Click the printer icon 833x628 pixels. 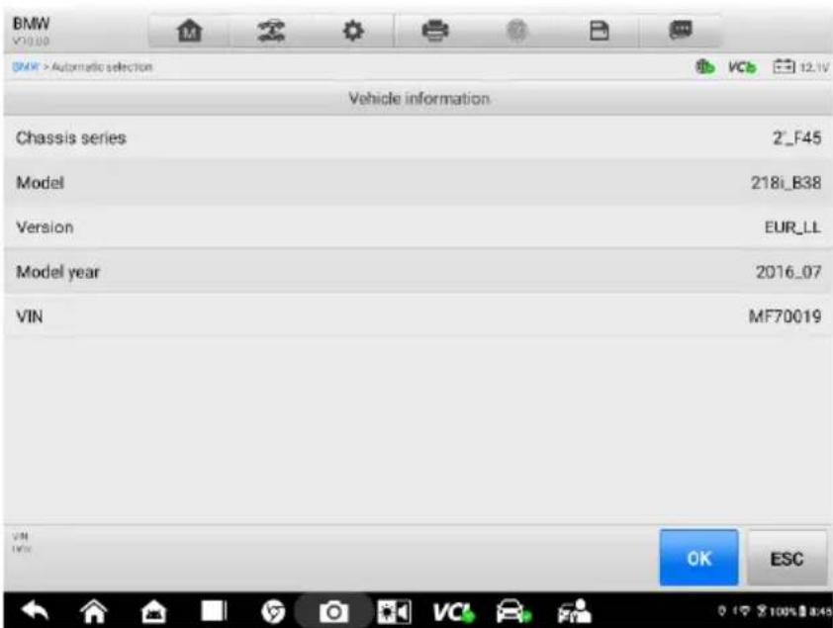click(x=435, y=31)
